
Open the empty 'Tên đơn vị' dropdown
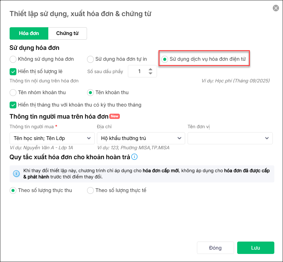(x=230, y=138)
